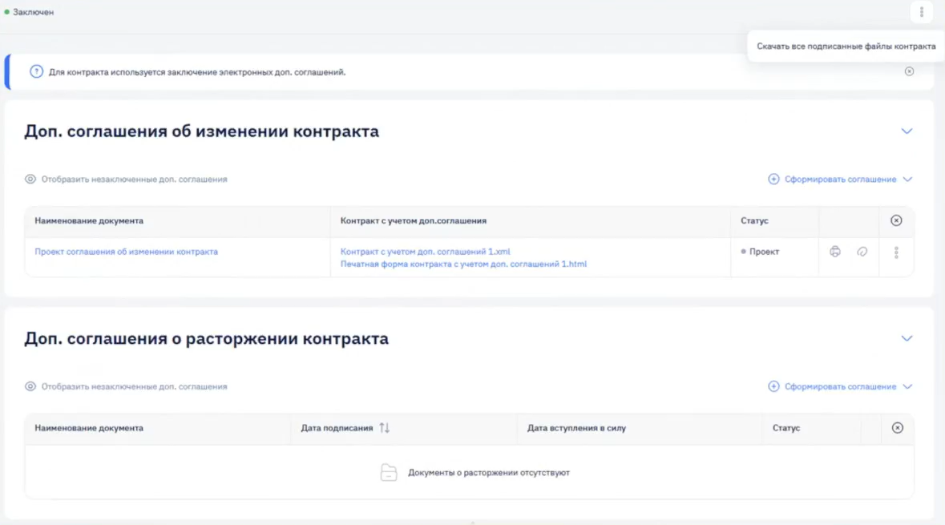
Task: Click the 'Заключен' status label
Action: (29, 12)
